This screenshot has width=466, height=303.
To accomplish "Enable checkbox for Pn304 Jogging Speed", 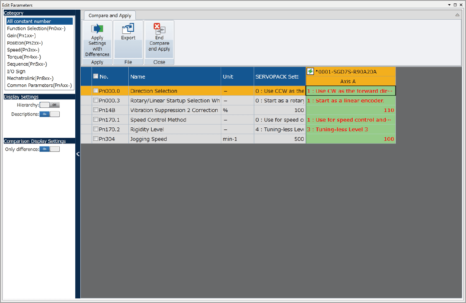I will [96, 139].
